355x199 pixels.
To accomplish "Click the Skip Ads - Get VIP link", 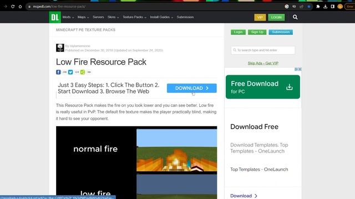I will [263, 63].
